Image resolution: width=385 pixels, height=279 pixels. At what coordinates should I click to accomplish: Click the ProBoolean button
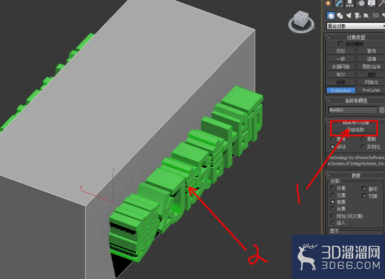pyautogui.click(x=341, y=90)
